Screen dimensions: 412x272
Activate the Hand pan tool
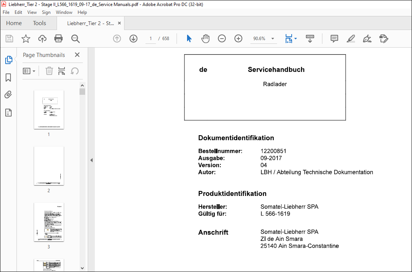click(205, 39)
